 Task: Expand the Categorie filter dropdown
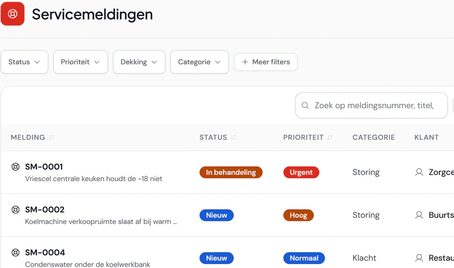[x=199, y=62]
